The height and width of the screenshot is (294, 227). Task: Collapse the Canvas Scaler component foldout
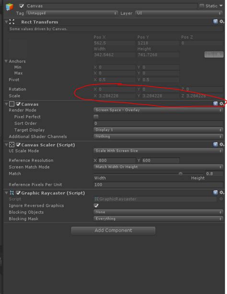[x=7, y=144]
